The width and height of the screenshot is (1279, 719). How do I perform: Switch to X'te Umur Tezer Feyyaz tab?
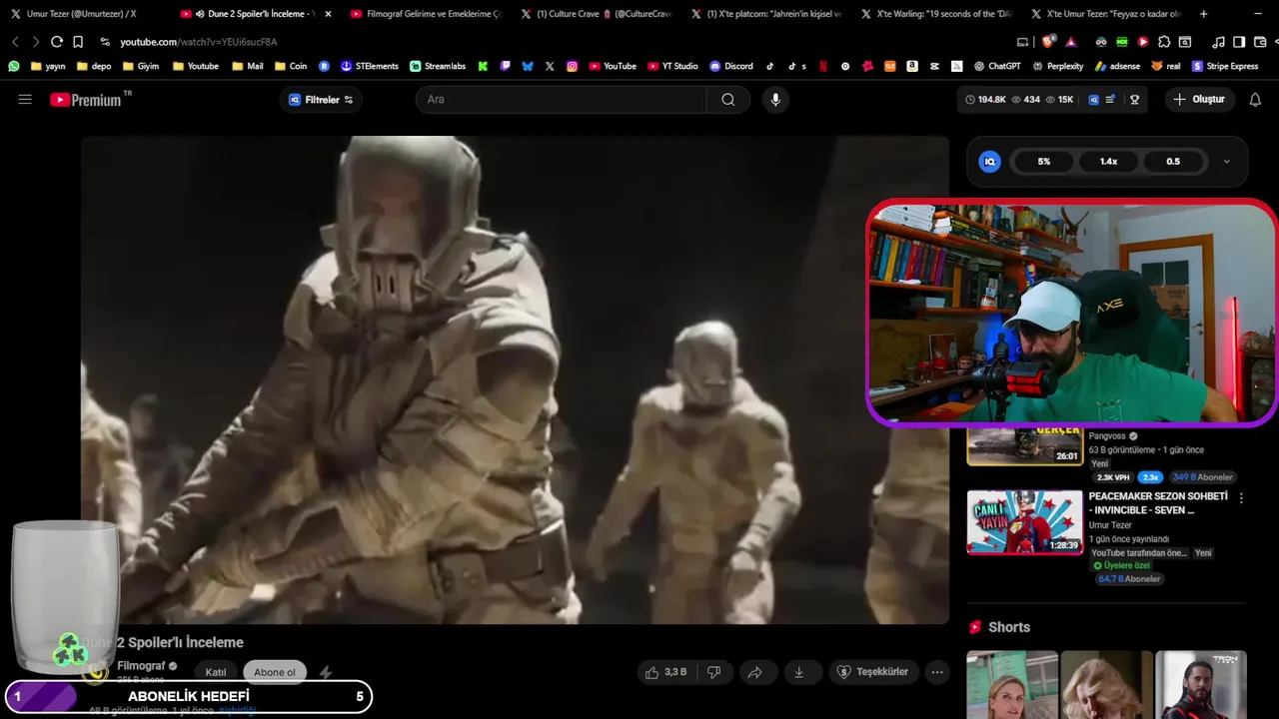[x=1106, y=14]
